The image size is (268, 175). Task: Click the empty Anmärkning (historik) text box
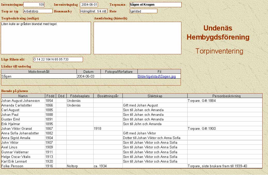(137, 38)
